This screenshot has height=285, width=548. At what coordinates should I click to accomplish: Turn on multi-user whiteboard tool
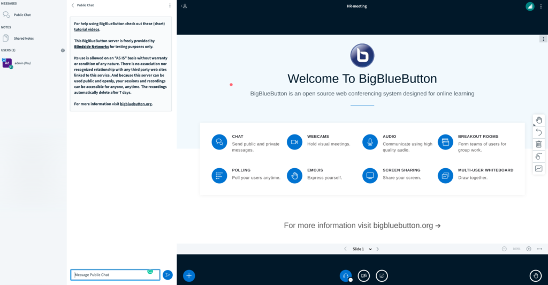click(538, 169)
